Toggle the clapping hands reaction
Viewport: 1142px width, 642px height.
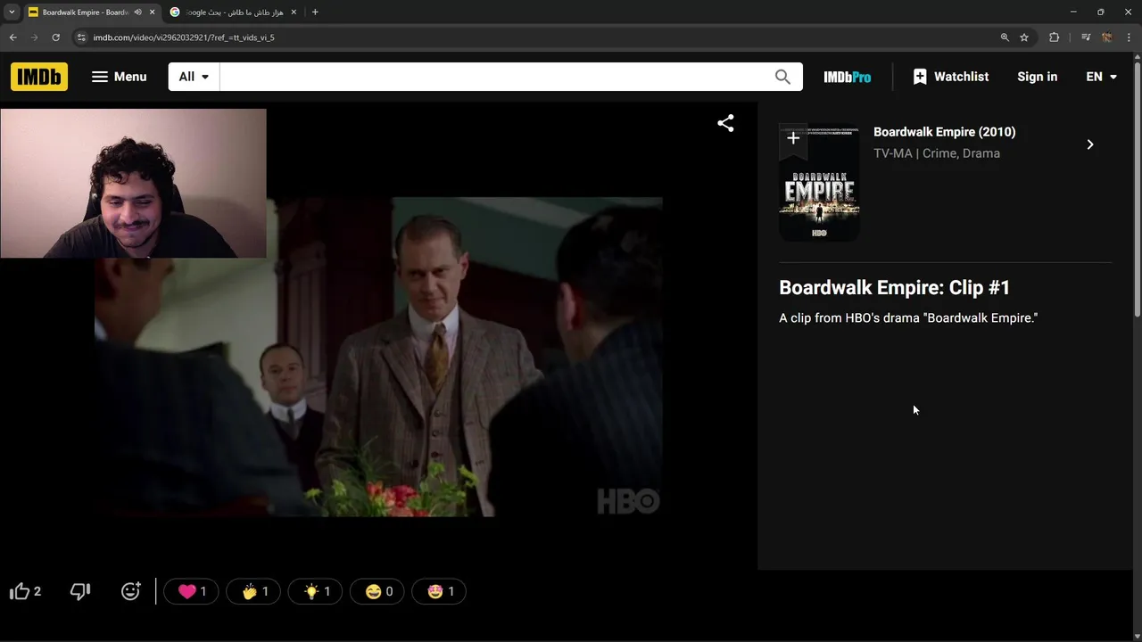[253, 591]
